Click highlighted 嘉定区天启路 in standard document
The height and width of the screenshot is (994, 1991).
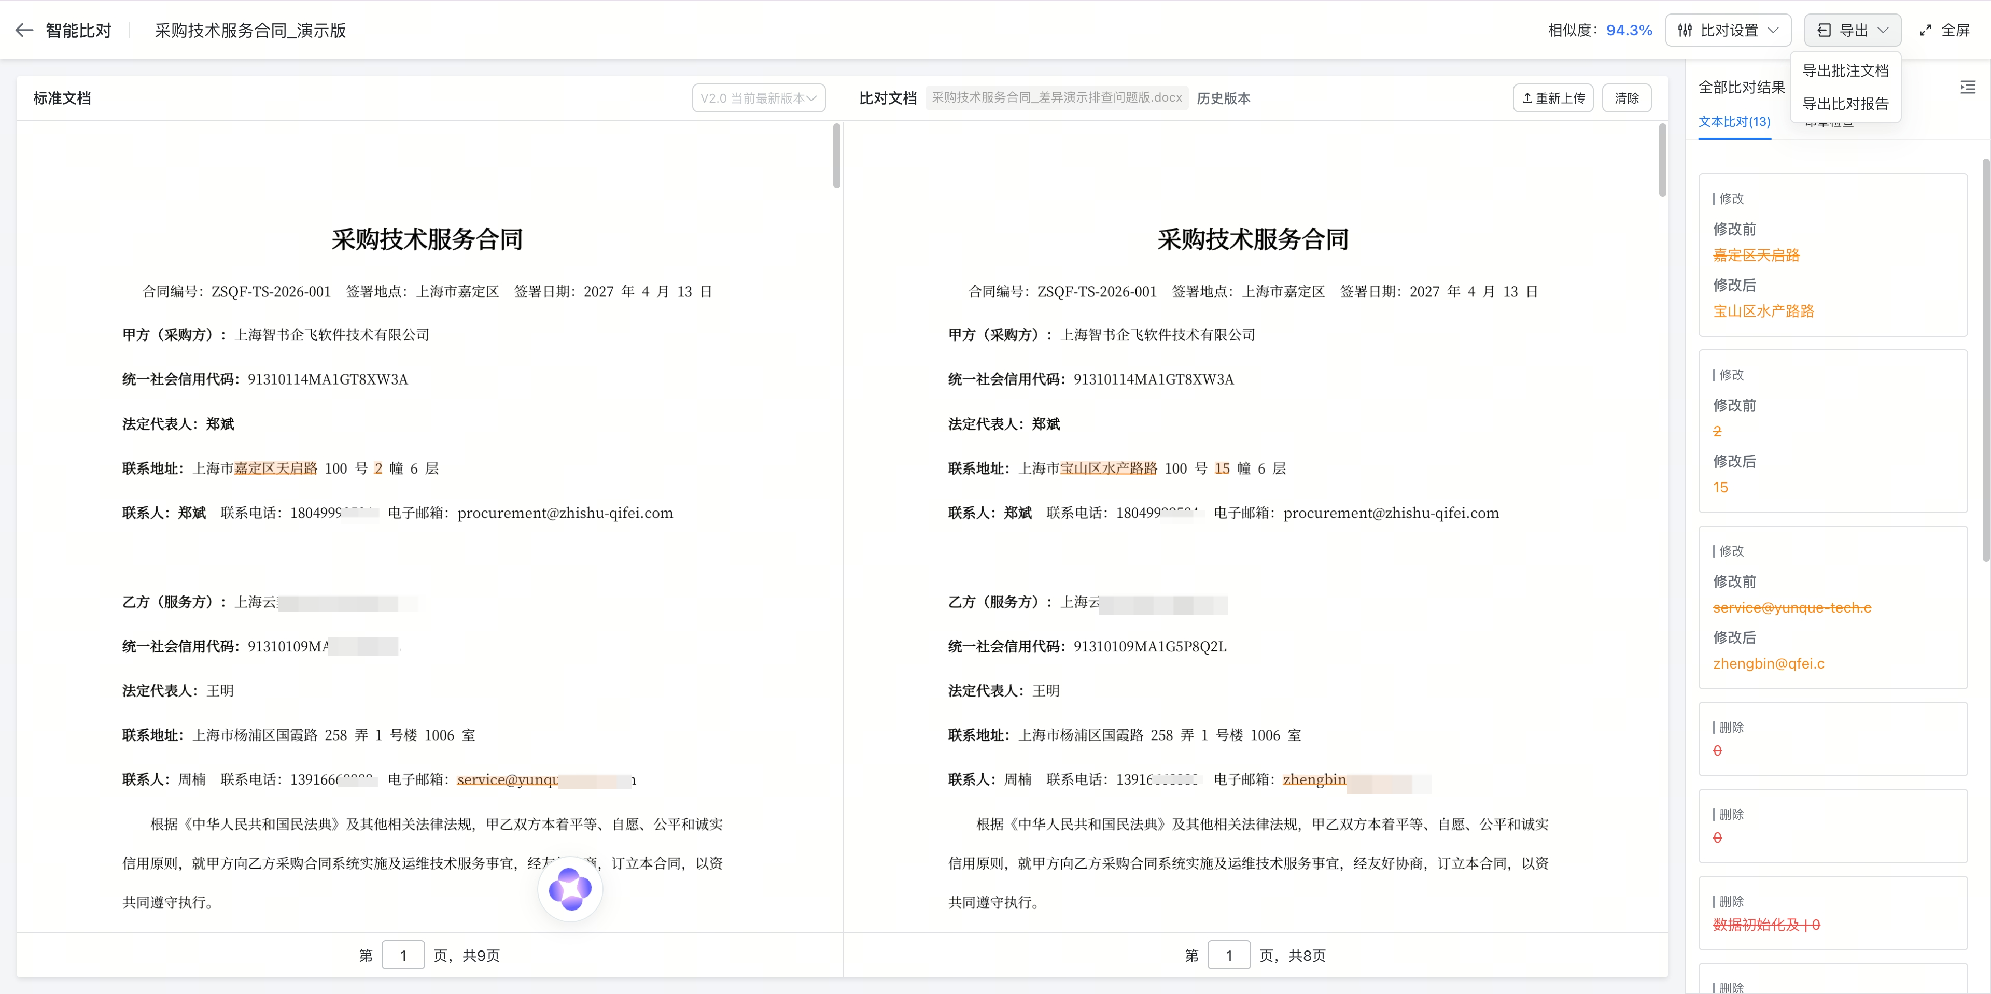pyautogui.click(x=275, y=468)
